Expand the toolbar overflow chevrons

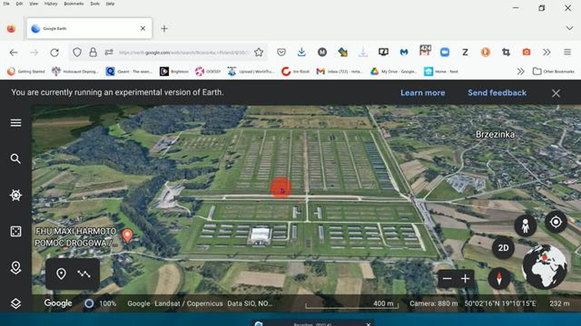547,53
